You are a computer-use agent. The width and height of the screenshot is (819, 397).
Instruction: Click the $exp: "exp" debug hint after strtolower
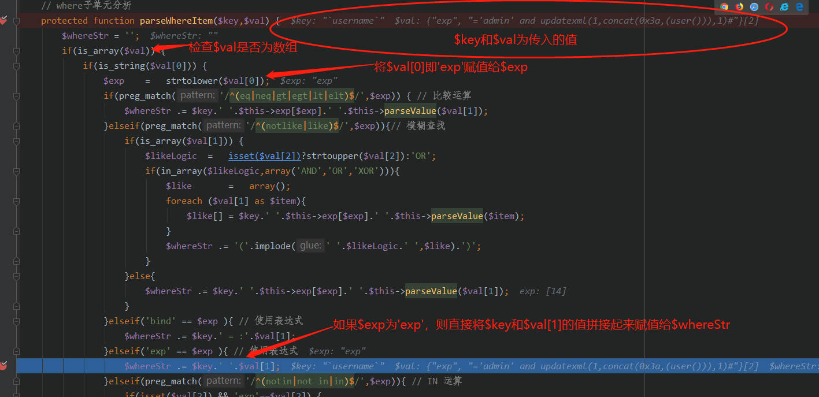tap(309, 81)
